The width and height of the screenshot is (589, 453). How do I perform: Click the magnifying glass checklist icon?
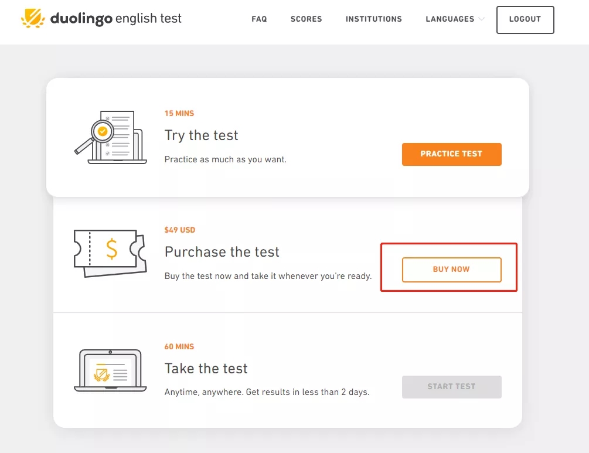point(110,138)
